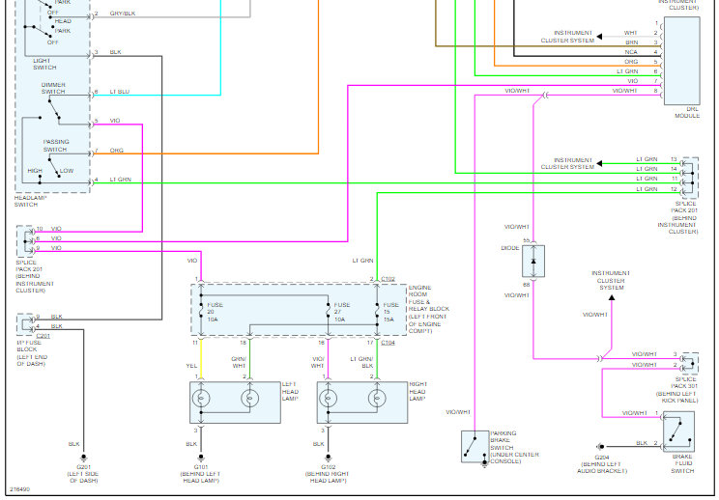The height and width of the screenshot is (500, 719).
Task: Click the "DIMMER SWITCH" label
Action: (53, 88)
